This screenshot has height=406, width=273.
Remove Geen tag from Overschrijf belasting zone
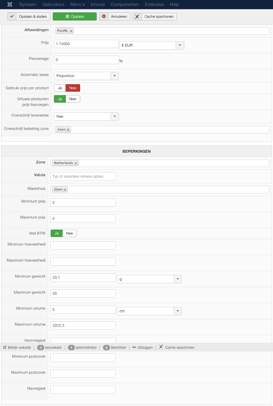(x=68, y=130)
